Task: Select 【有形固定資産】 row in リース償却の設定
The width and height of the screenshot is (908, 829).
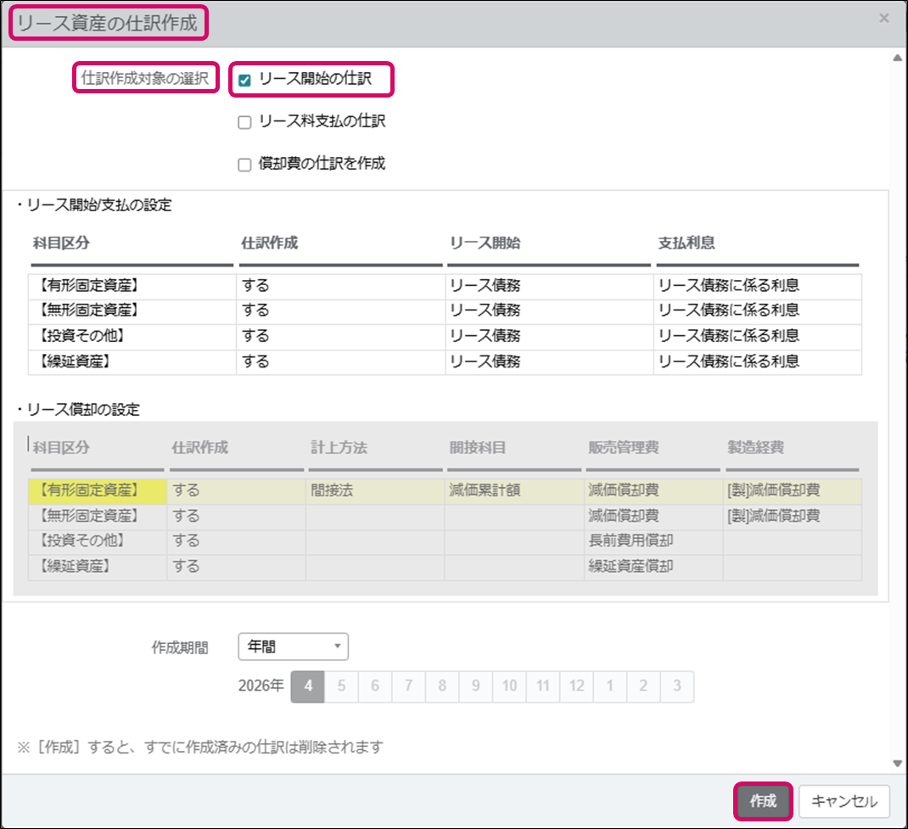Action: tap(97, 490)
